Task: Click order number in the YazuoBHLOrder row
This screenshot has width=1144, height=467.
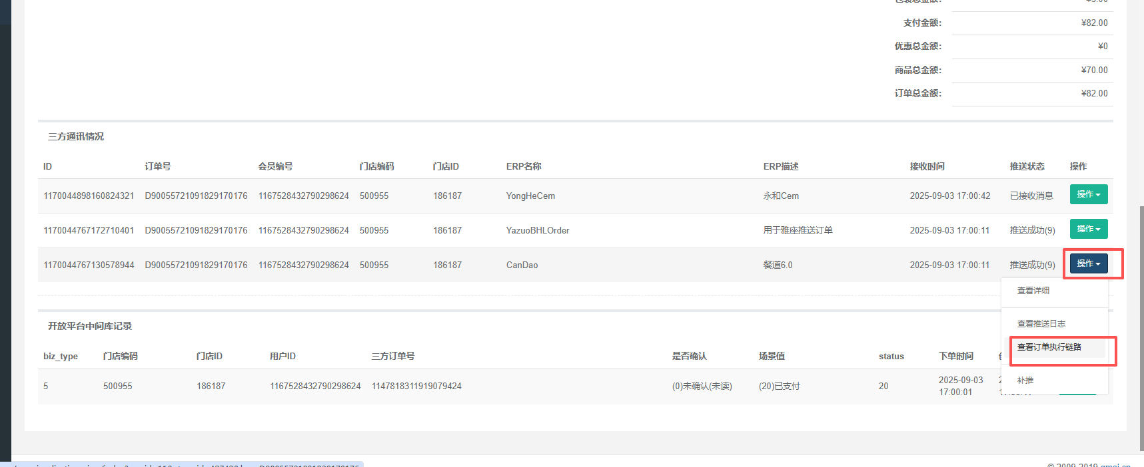Action: (196, 231)
